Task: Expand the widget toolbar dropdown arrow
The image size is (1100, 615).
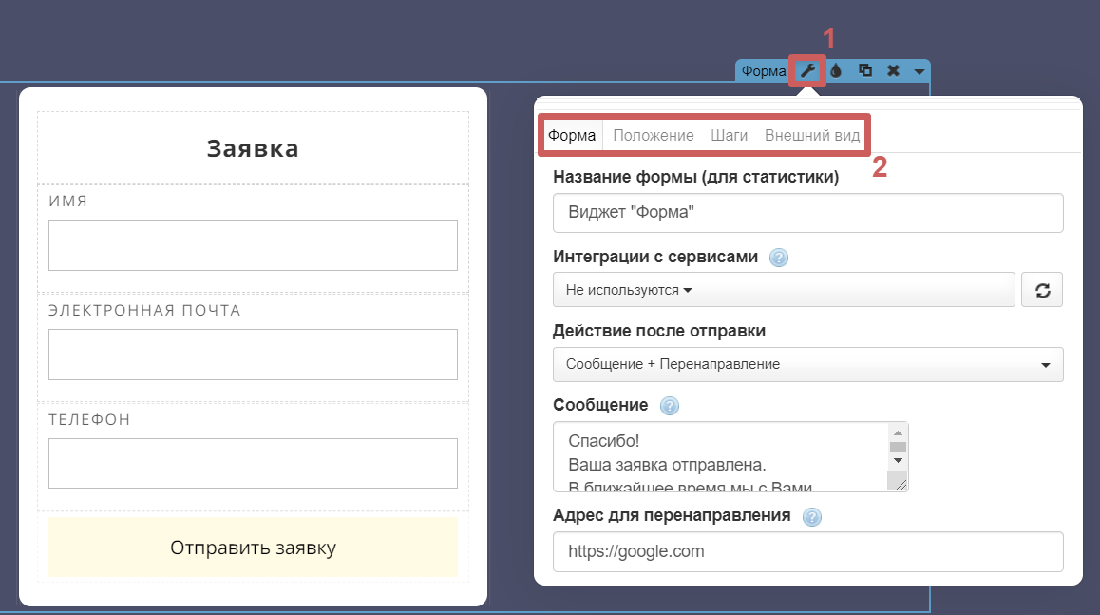Action: click(919, 71)
